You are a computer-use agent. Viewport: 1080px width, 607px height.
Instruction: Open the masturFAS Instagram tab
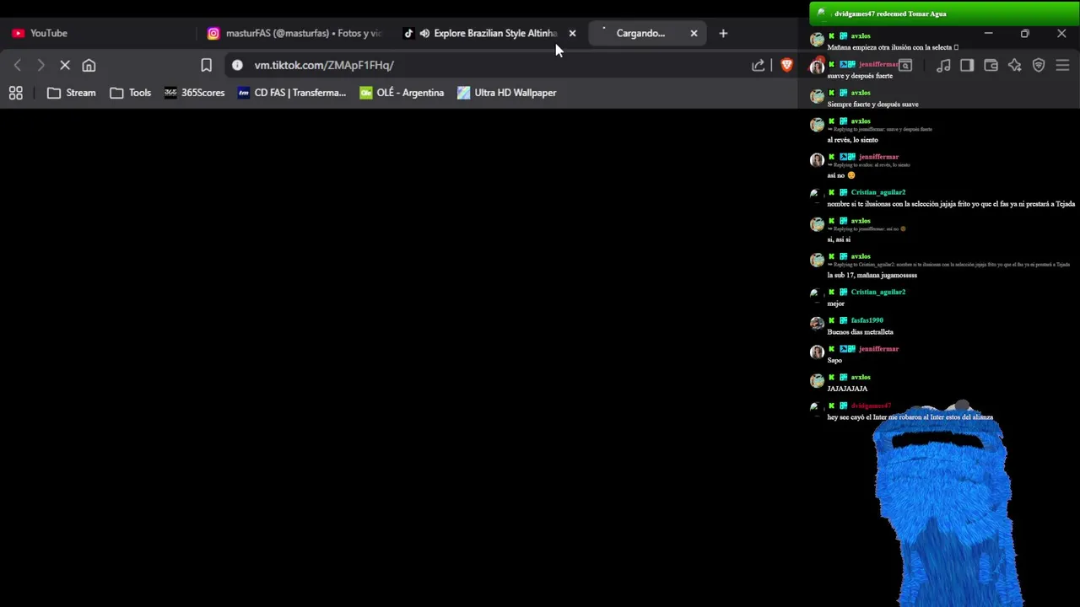[295, 33]
